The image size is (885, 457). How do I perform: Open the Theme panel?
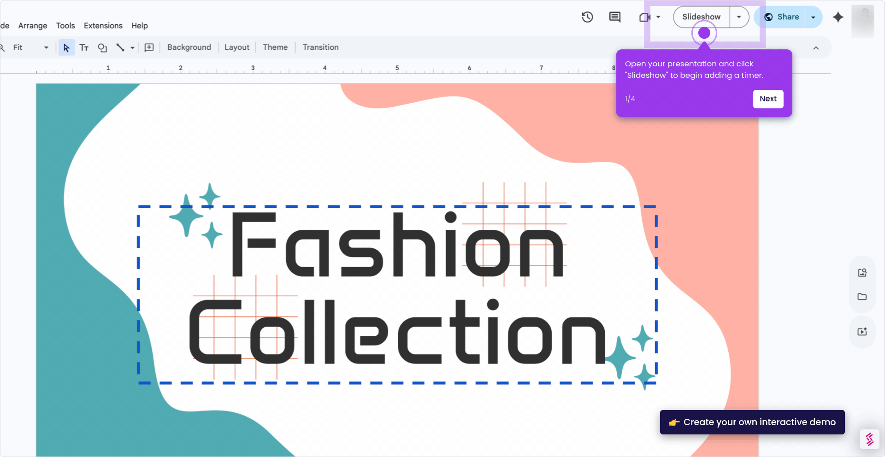(275, 47)
